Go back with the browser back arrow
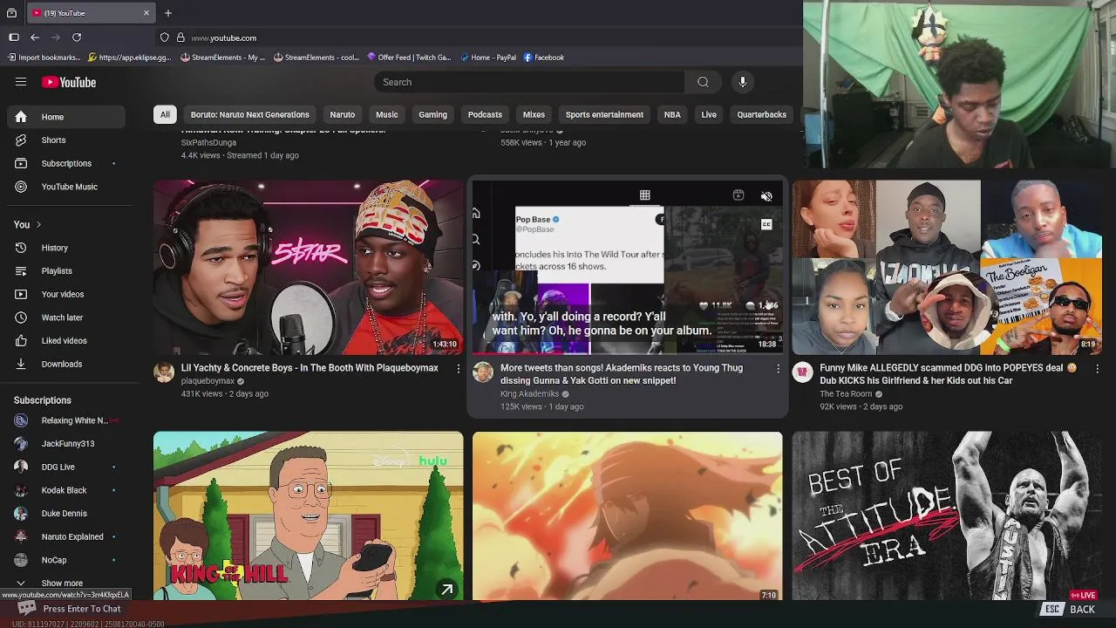1116x628 pixels. 35,38
